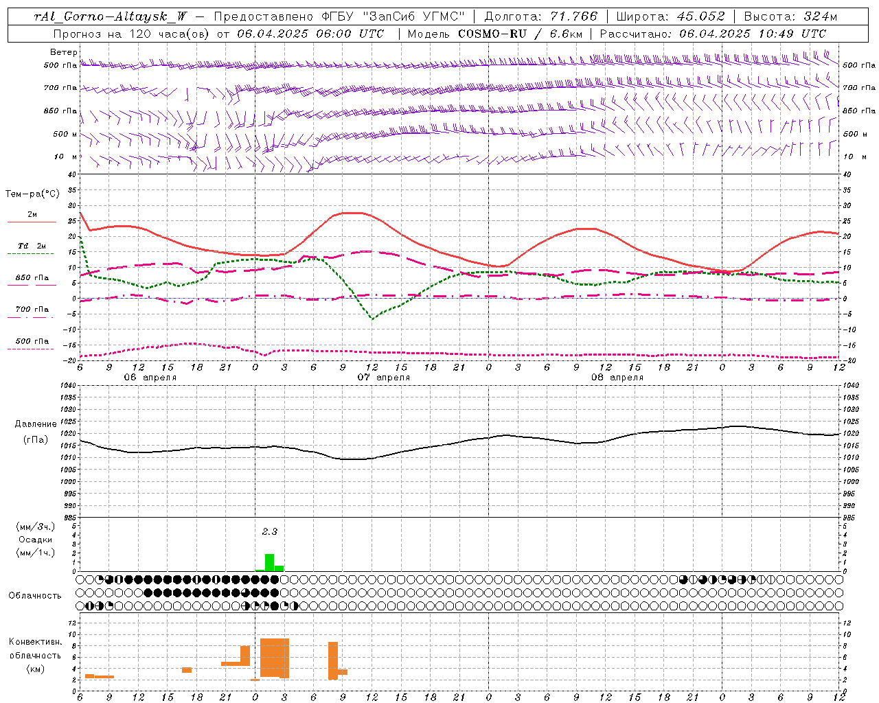
Task: Click the left 850 гПа wind level label
Action: [x=60, y=111]
